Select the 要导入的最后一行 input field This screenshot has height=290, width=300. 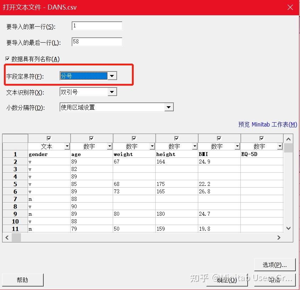click(96, 42)
